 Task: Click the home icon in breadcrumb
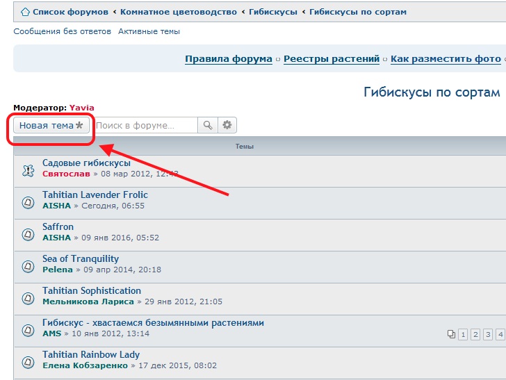(x=25, y=12)
